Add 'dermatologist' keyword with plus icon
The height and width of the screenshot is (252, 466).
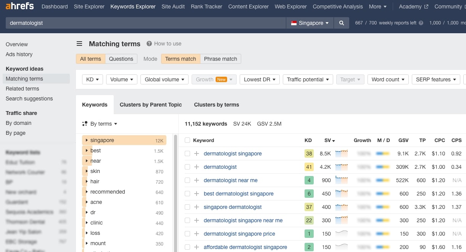(x=197, y=167)
